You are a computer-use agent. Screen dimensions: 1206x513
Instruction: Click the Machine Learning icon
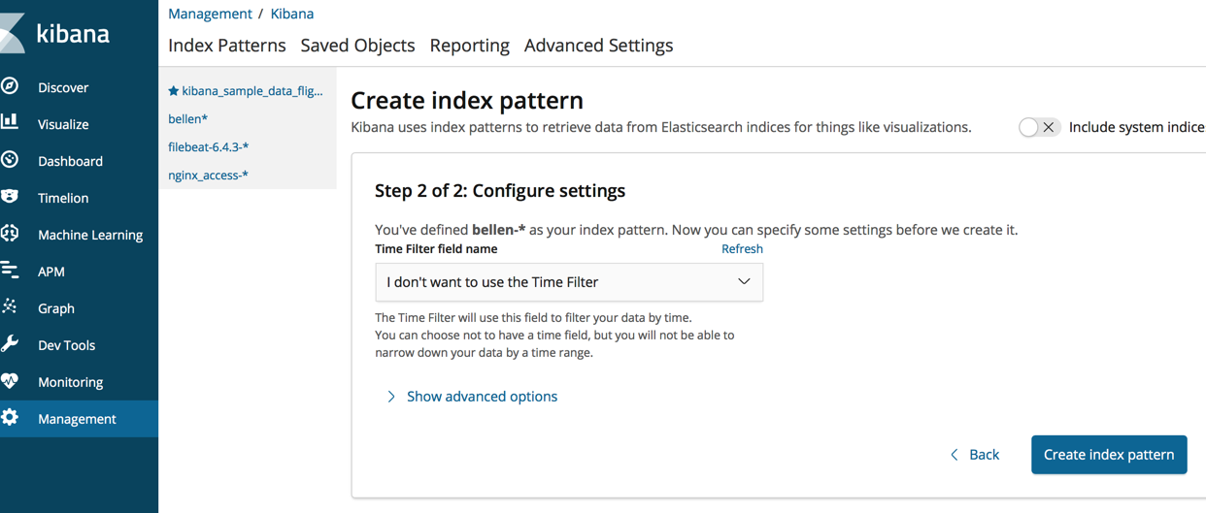click(11, 234)
